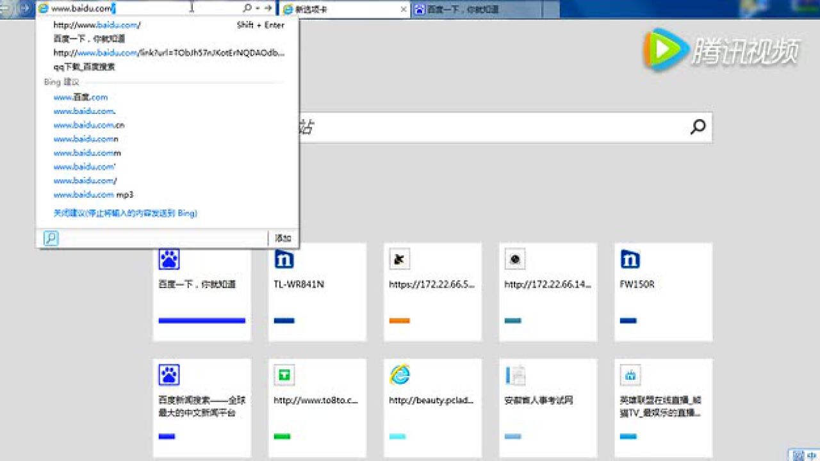The width and height of the screenshot is (820, 461).
Task: Open the 英雄联盟在线直播 tile
Action: (663, 408)
